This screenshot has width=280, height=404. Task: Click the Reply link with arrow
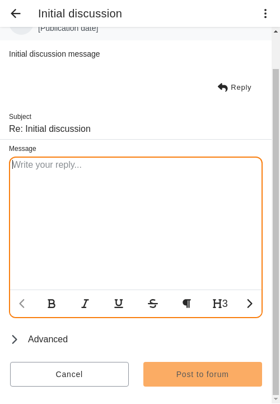pyautogui.click(x=234, y=88)
